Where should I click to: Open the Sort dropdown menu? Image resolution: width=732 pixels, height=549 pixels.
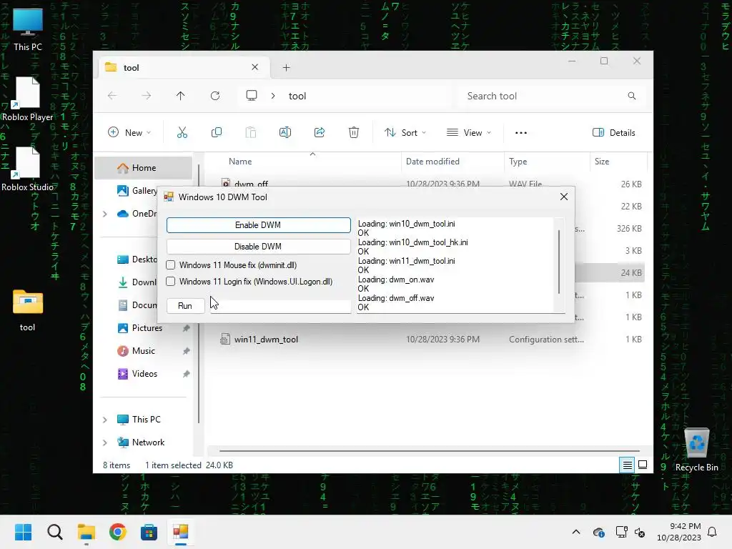[x=405, y=132]
